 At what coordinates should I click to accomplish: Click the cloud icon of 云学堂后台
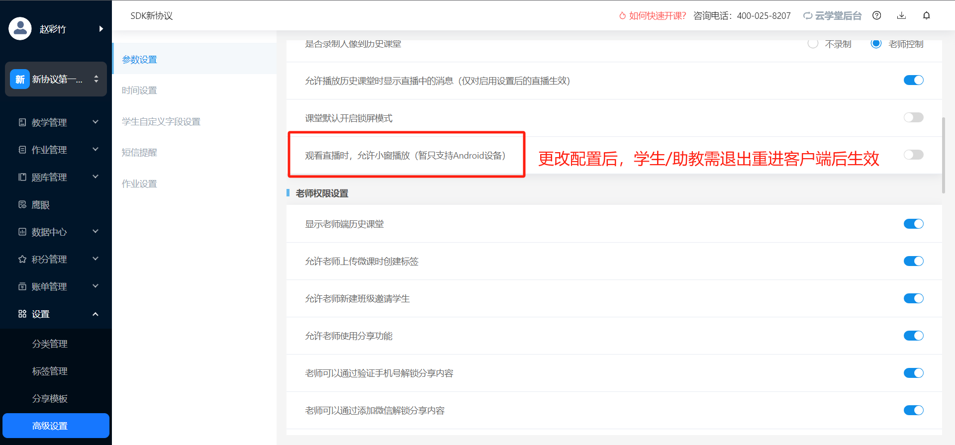[808, 16]
